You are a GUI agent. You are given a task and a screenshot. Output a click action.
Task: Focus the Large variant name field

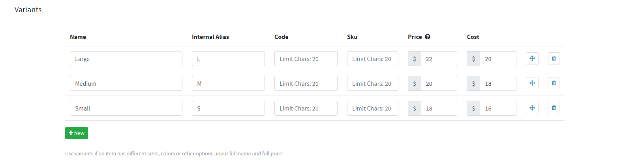coord(126,59)
